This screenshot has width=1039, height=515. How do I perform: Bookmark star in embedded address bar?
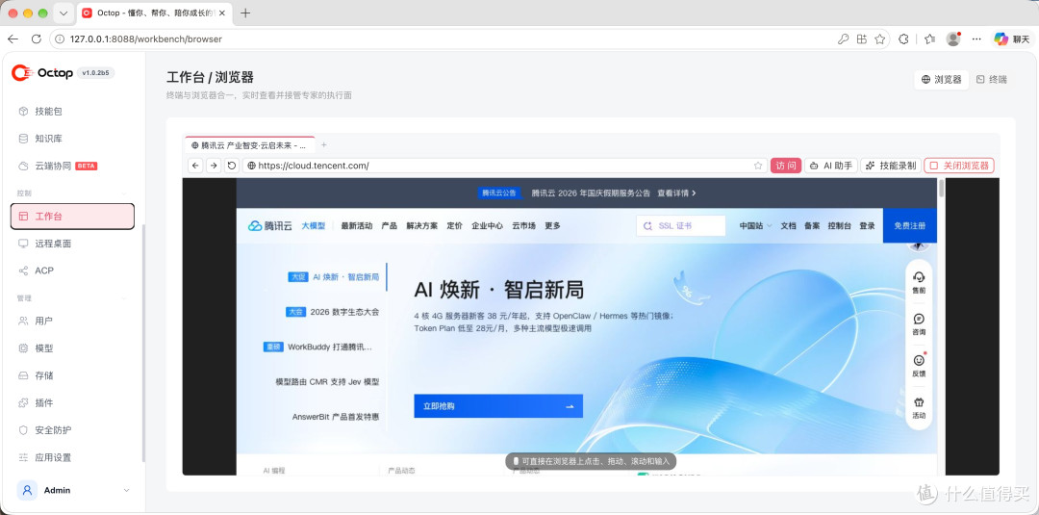pos(757,166)
